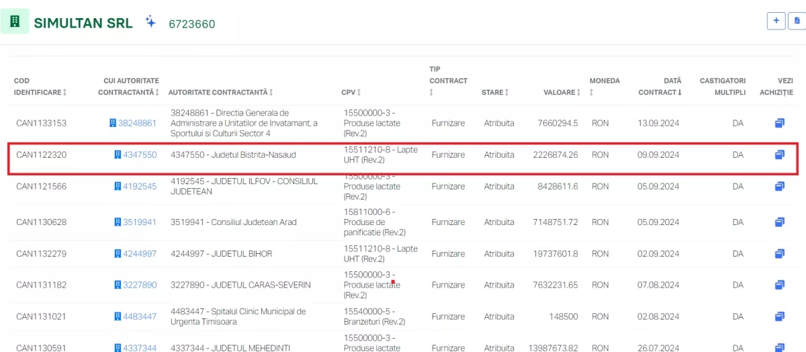Viewport: 806px width, 352px height.
Task: Click Consiliul Judetean Arad cell
Action: click(x=233, y=222)
